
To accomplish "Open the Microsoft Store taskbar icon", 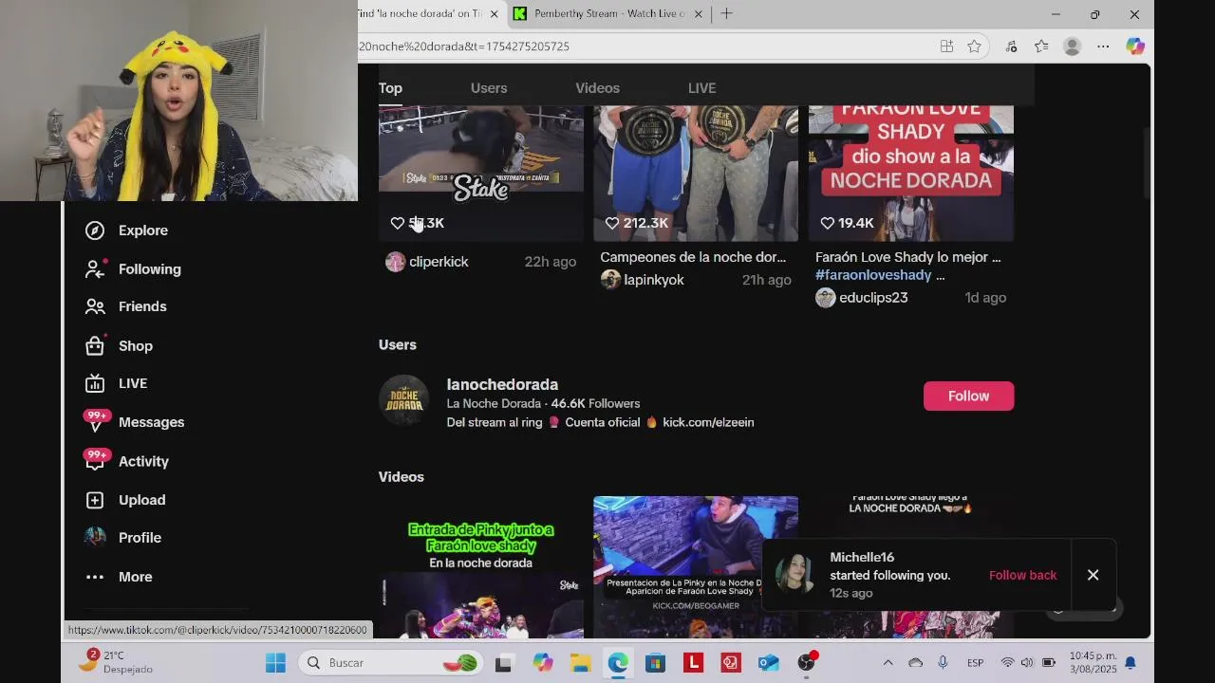I will tap(656, 662).
